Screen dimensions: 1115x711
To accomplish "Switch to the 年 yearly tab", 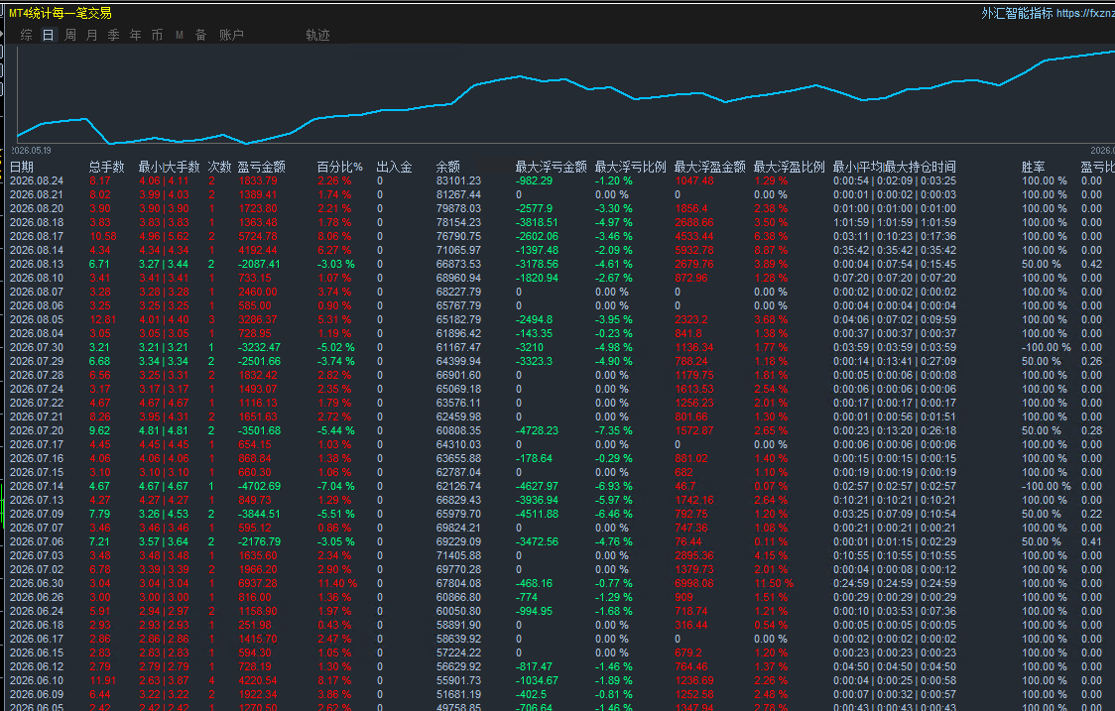I will [136, 35].
